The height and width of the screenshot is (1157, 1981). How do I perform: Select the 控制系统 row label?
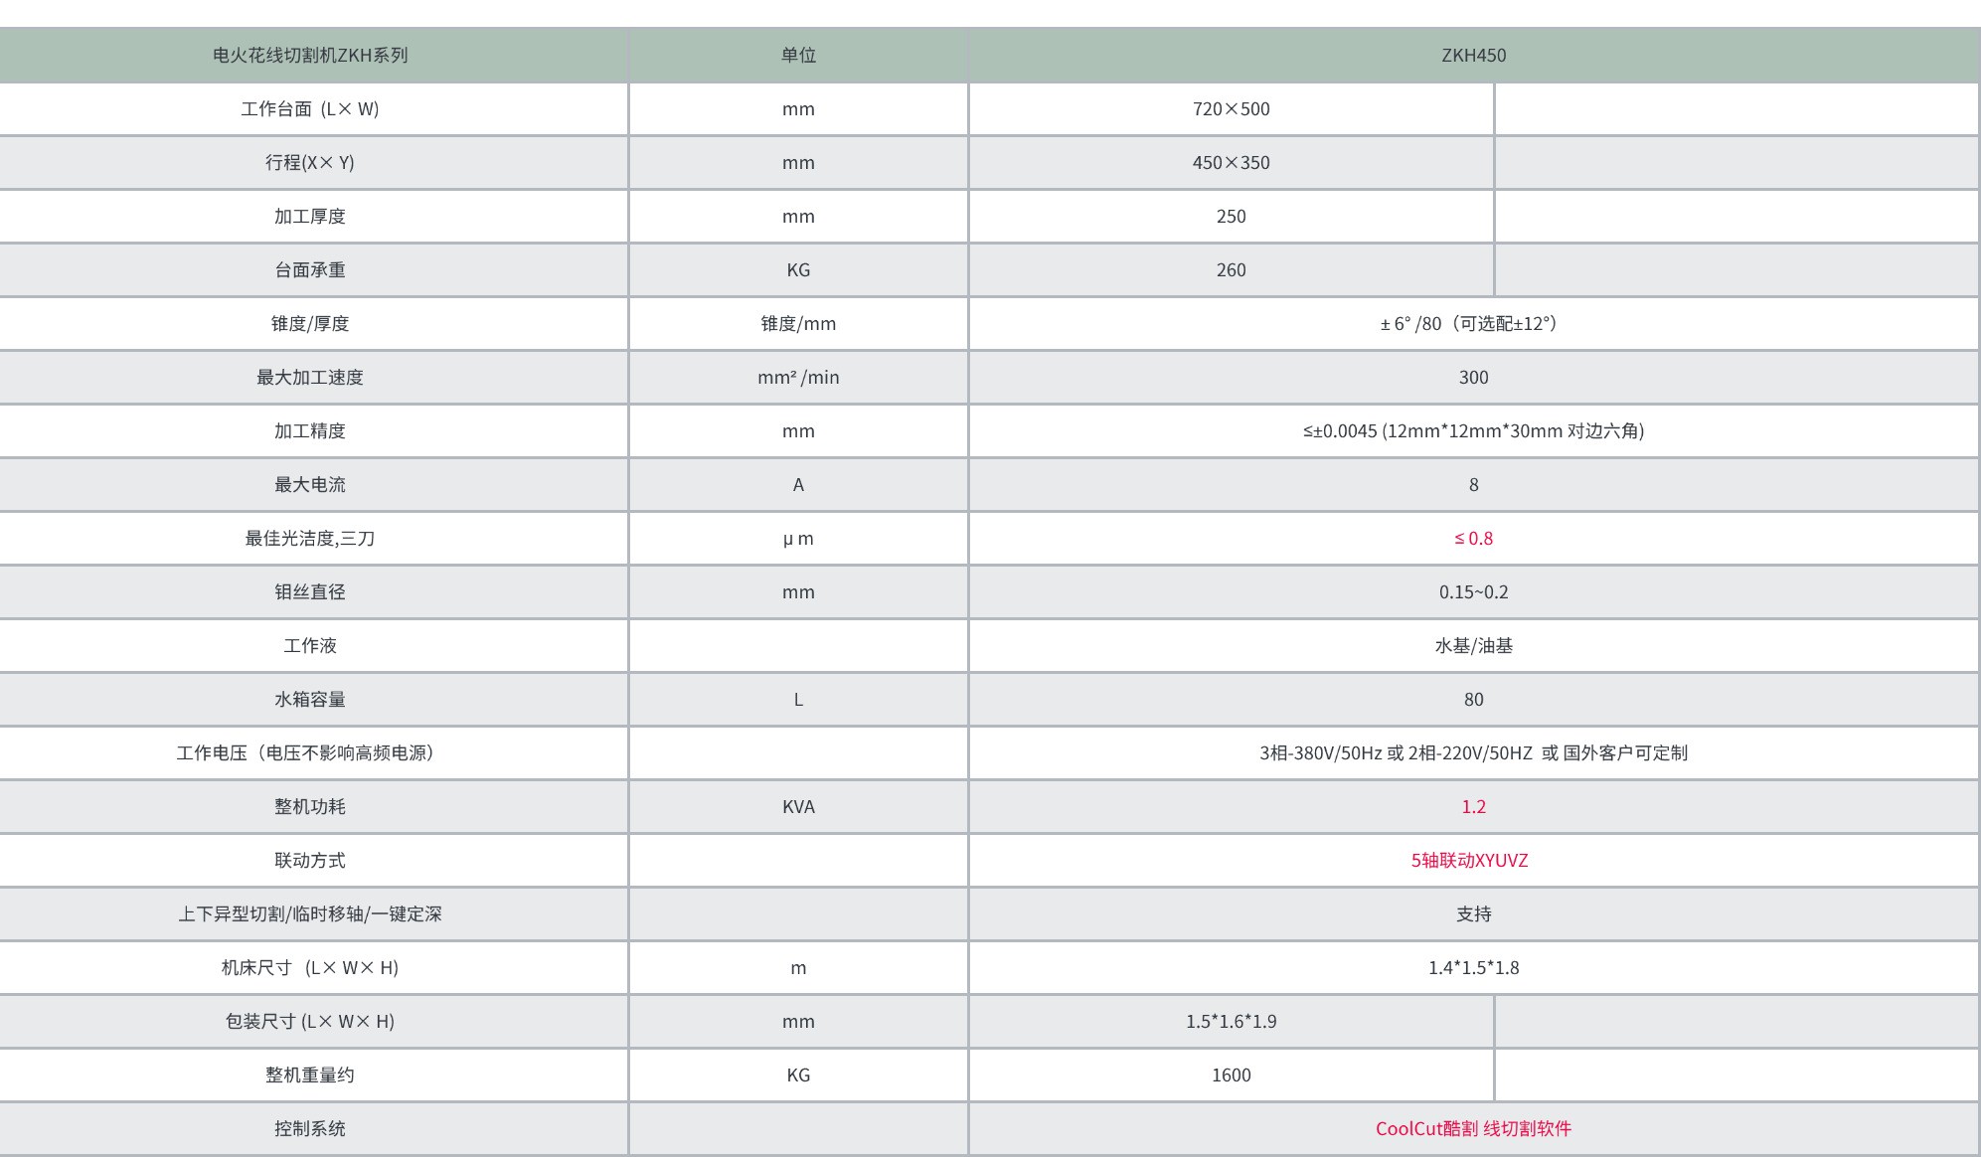310,1128
